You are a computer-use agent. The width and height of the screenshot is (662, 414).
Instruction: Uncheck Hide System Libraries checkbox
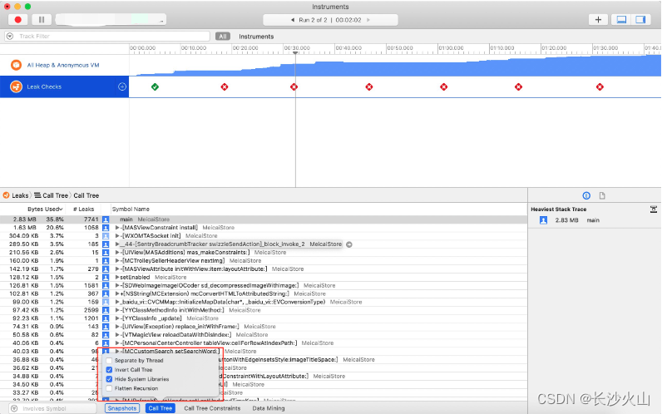pos(109,379)
